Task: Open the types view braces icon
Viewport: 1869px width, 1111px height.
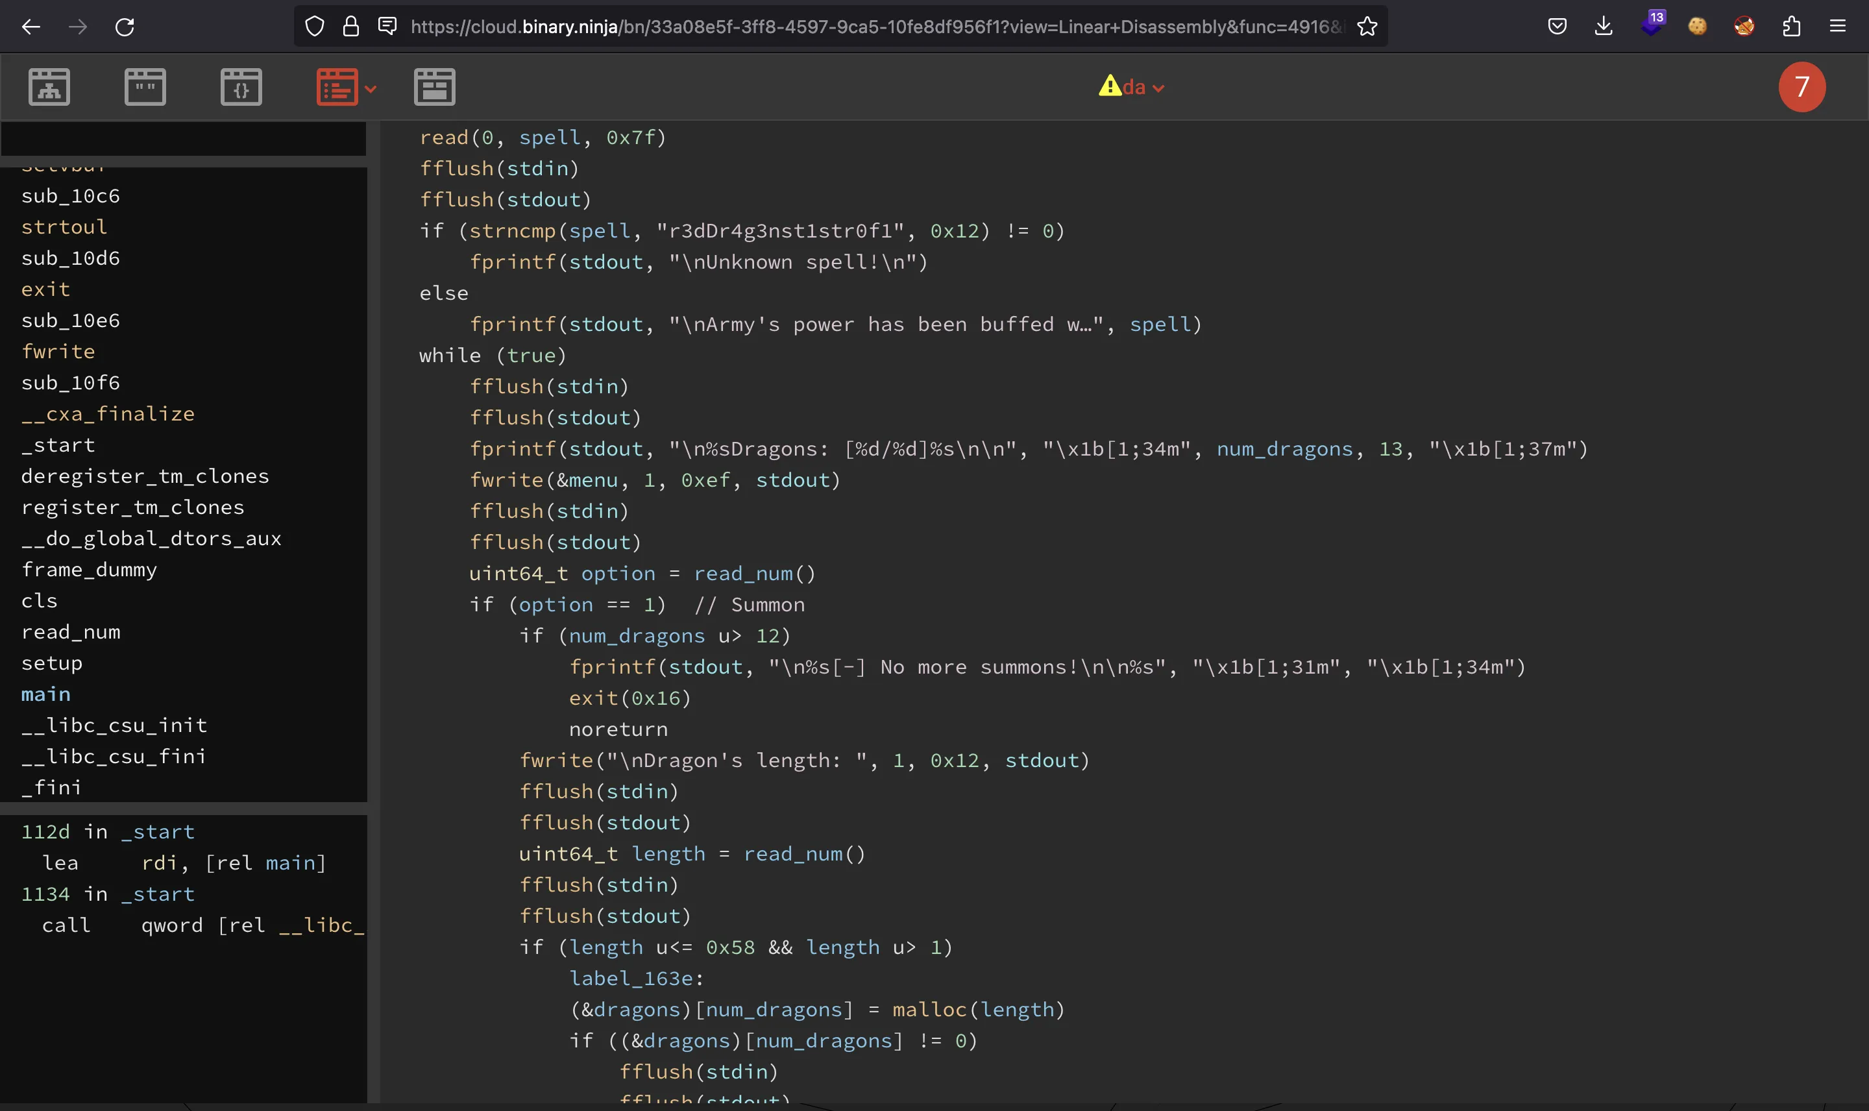Action: [241, 87]
